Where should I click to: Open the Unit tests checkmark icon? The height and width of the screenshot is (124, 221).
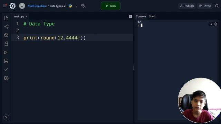click(x=6, y=70)
